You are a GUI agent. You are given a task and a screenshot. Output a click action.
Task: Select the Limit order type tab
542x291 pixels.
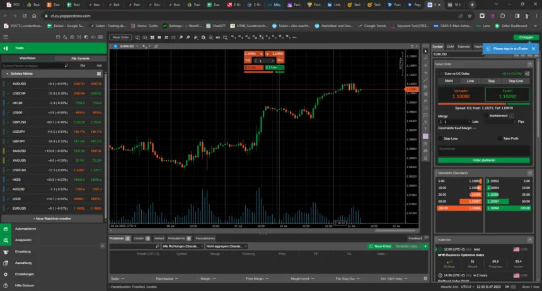[x=470, y=81]
